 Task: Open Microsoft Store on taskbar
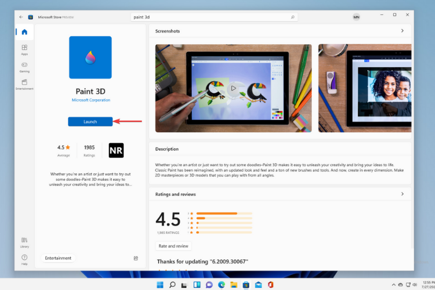(x=246, y=285)
